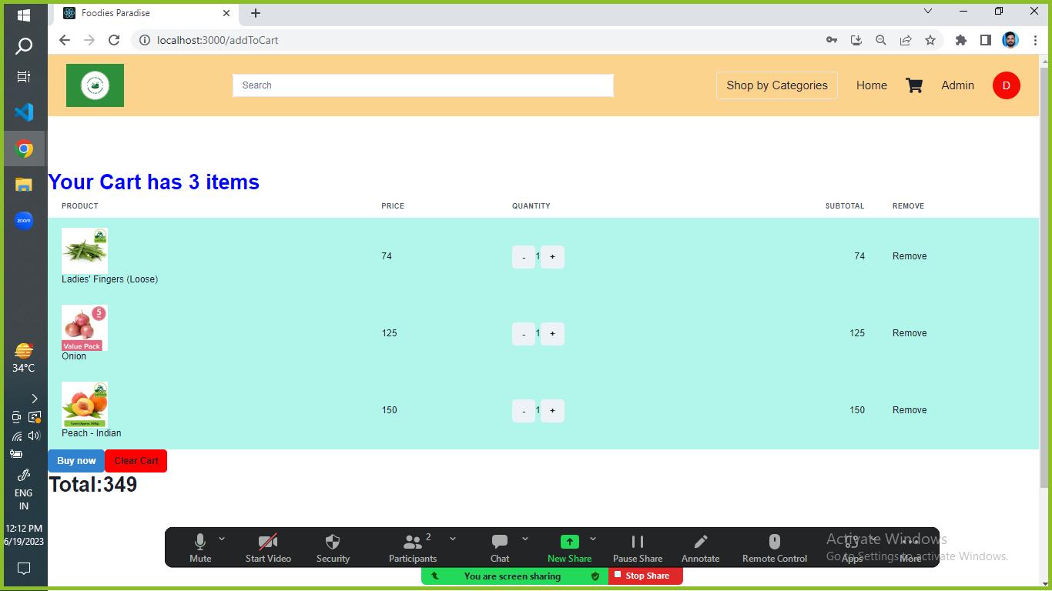This screenshot has width=1052, height=591.
Task: Open the Zoom Chat panel
Action: 499,547
